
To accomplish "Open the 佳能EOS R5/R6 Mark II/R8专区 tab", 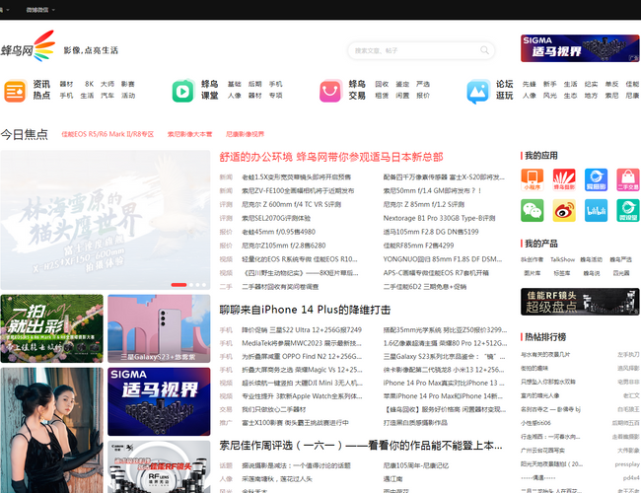I will [107, 134].
